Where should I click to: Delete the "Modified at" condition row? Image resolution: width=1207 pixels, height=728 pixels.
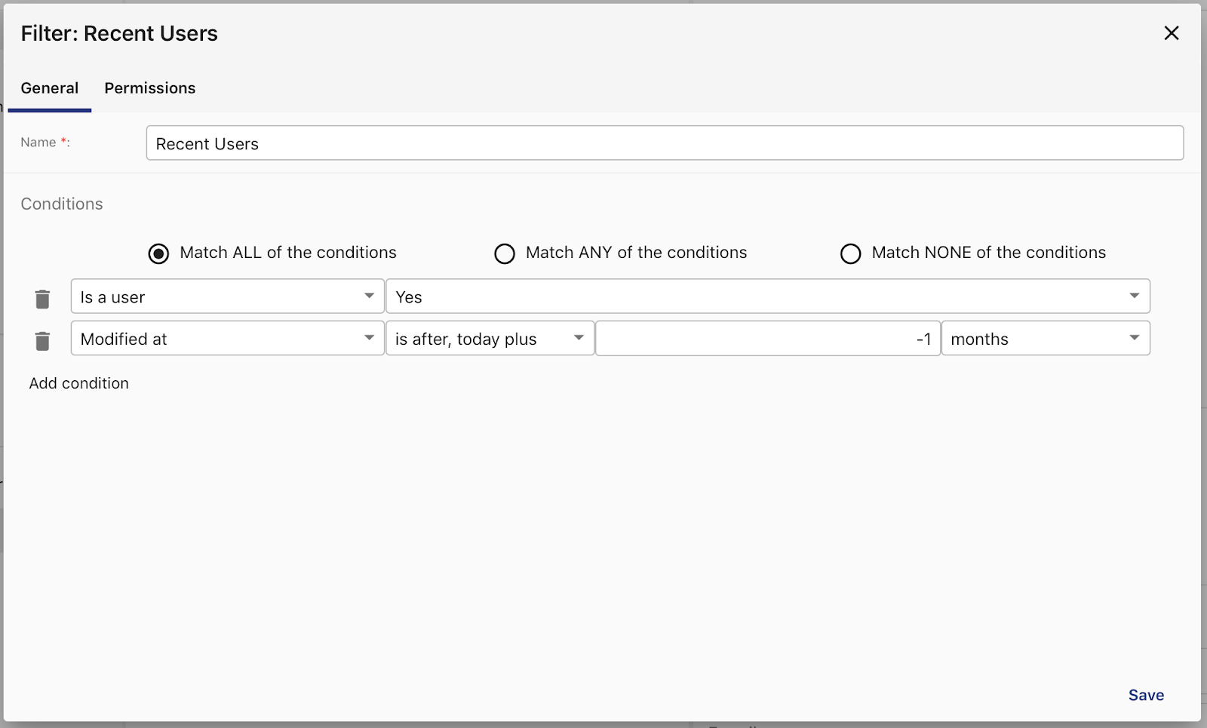(x=42, y=342)
